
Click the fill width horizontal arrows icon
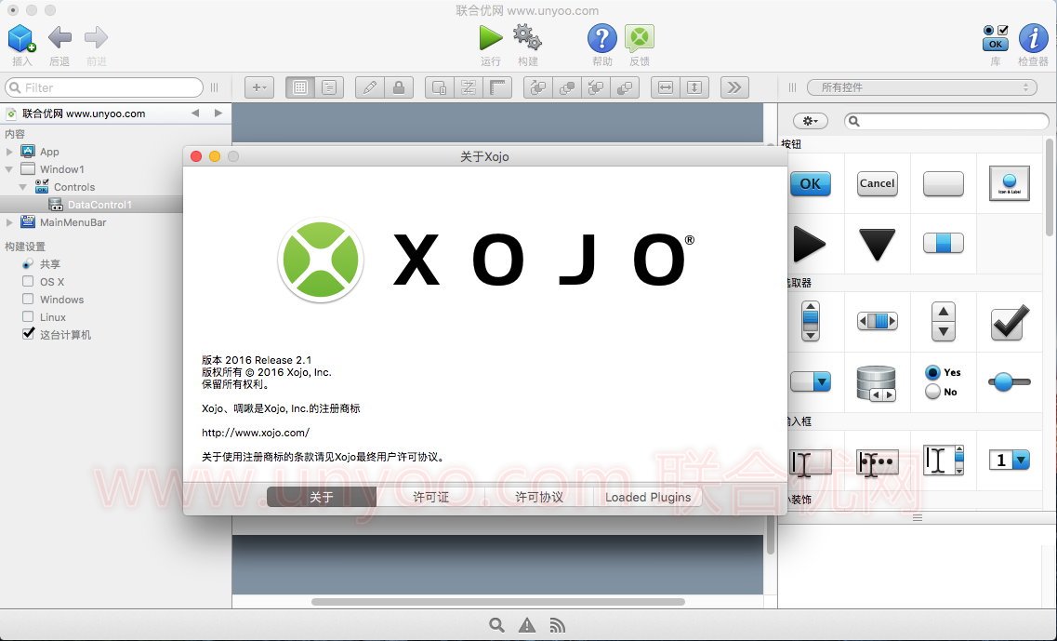click(x=666, y=87)
